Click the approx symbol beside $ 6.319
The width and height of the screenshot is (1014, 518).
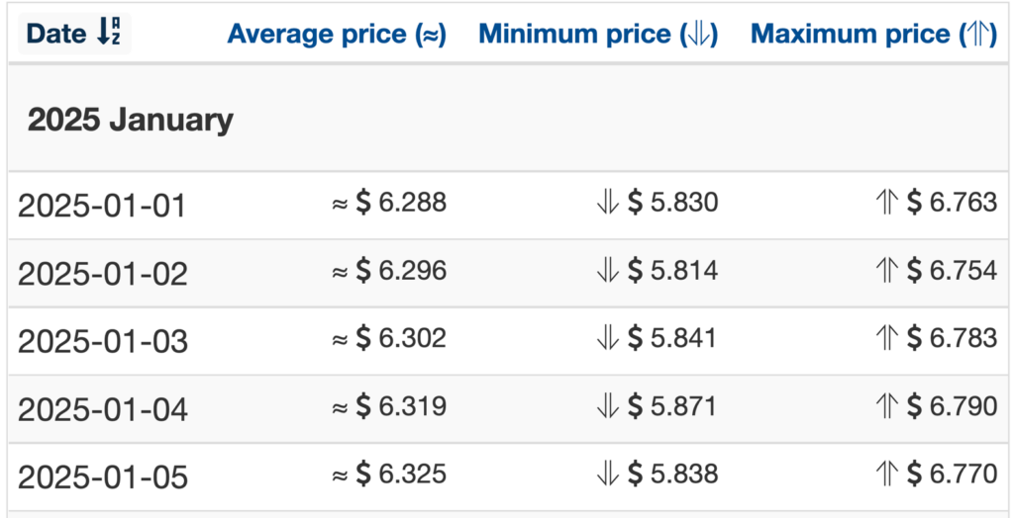(341, 408)
